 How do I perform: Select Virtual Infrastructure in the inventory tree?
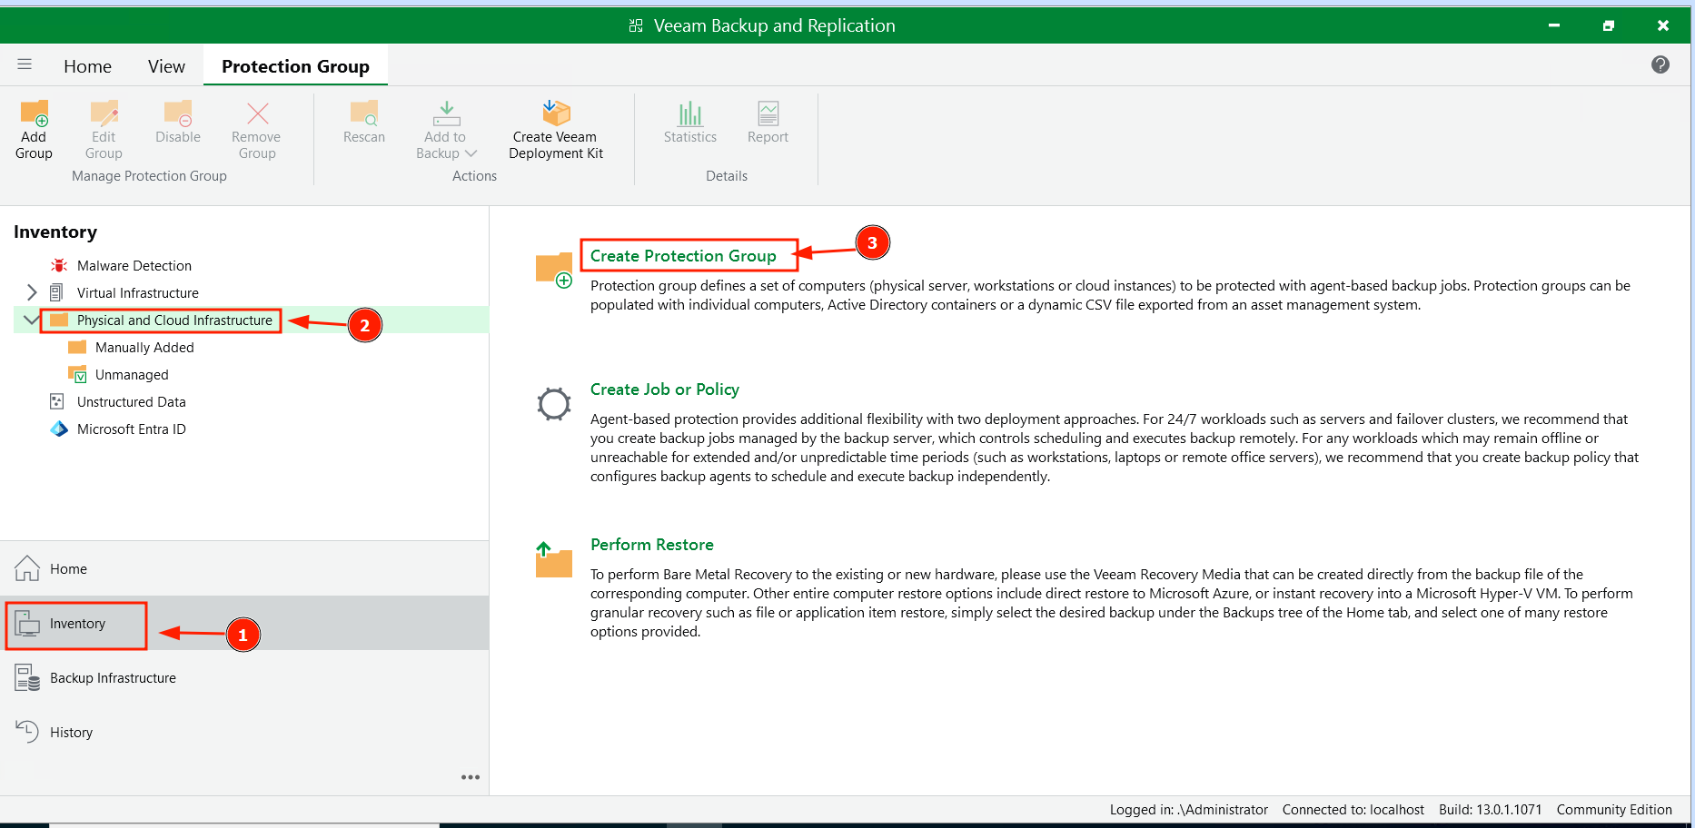point(138,292)
